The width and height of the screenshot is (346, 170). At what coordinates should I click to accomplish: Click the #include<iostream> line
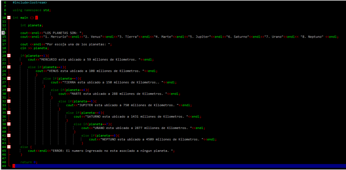(x=30, y=3)
